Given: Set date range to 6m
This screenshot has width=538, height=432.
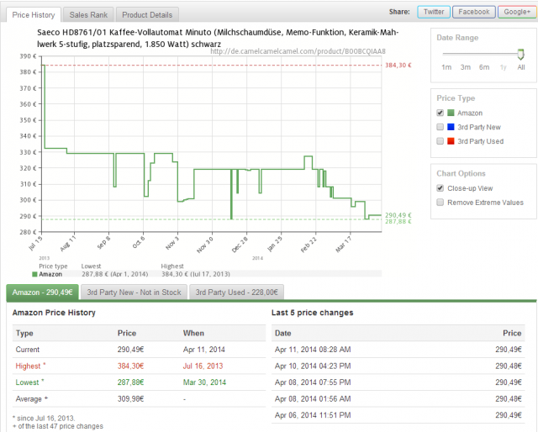Looking at the screenshot, I should [x=484, y=67].
